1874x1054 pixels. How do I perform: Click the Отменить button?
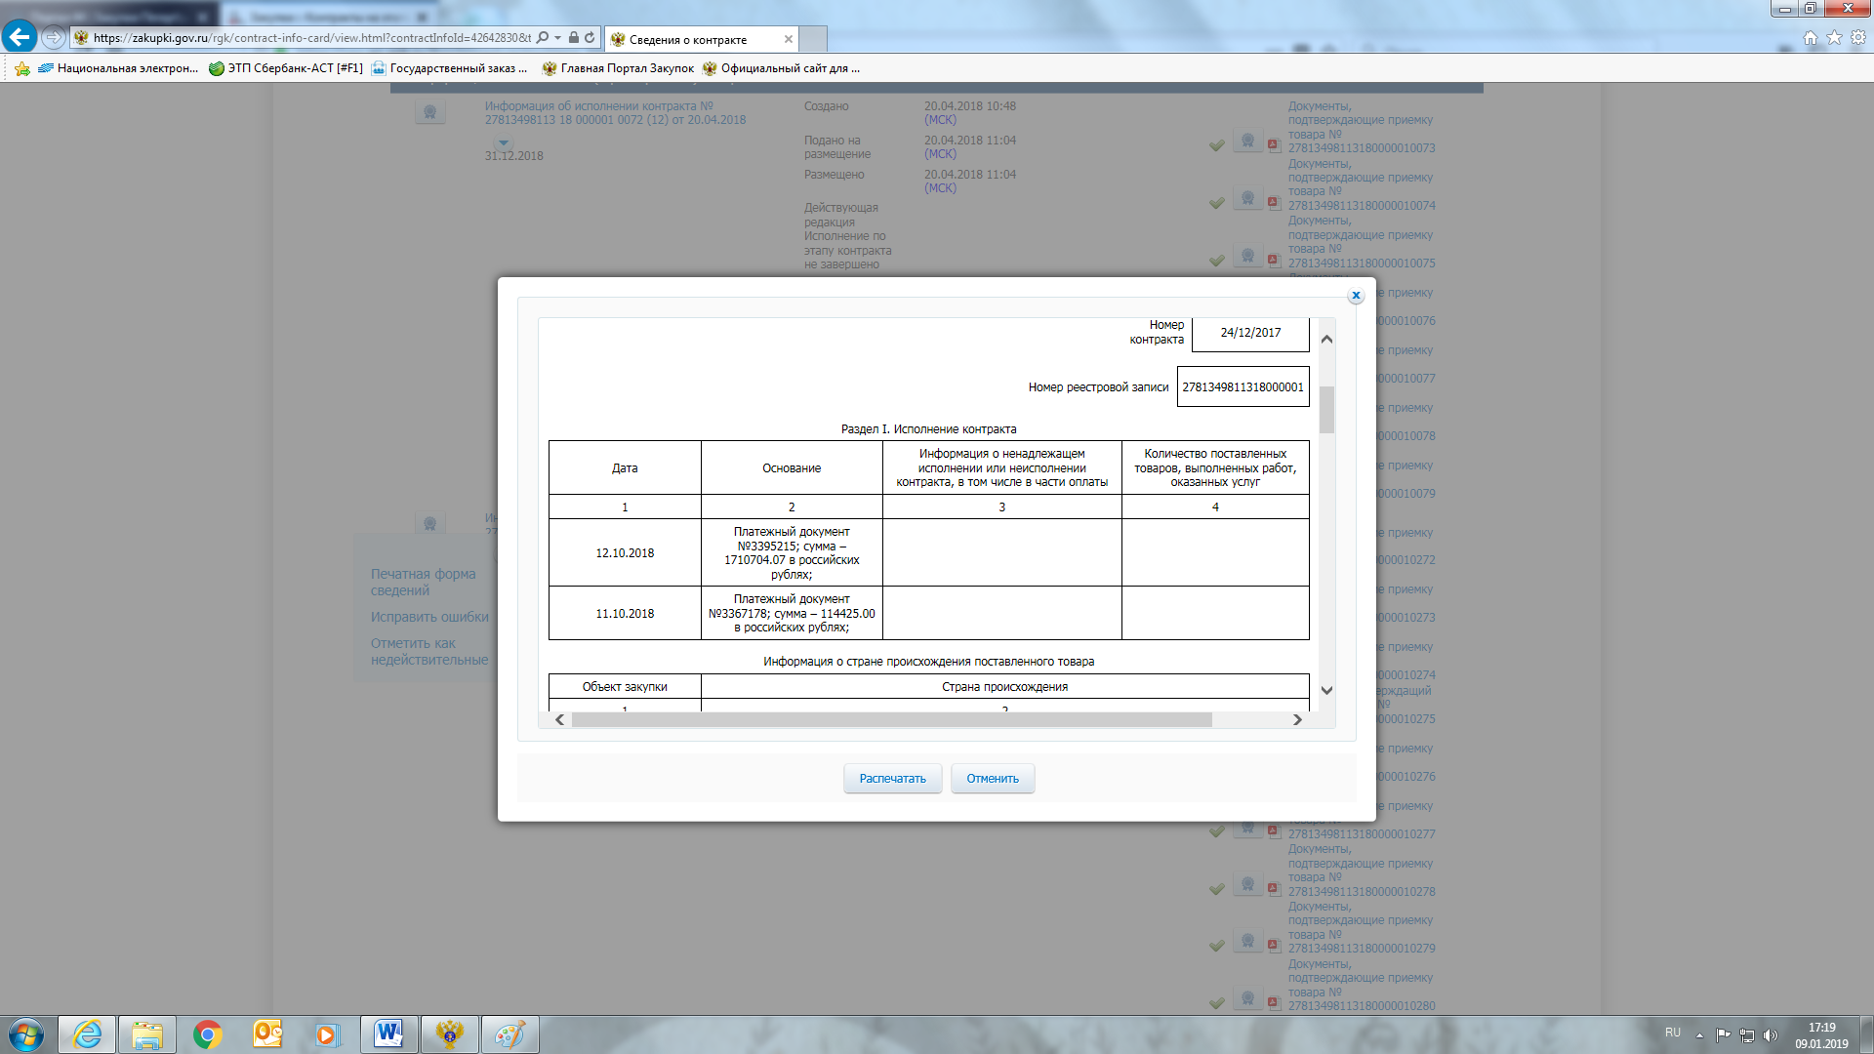[x=993, y=779]
